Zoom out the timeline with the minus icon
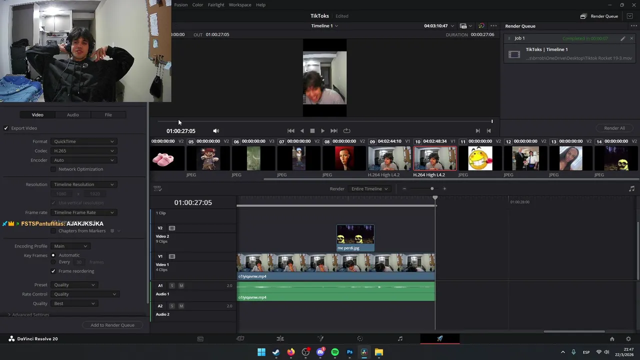The width and height of the screenshot is (640, 360). click(404, 188)
